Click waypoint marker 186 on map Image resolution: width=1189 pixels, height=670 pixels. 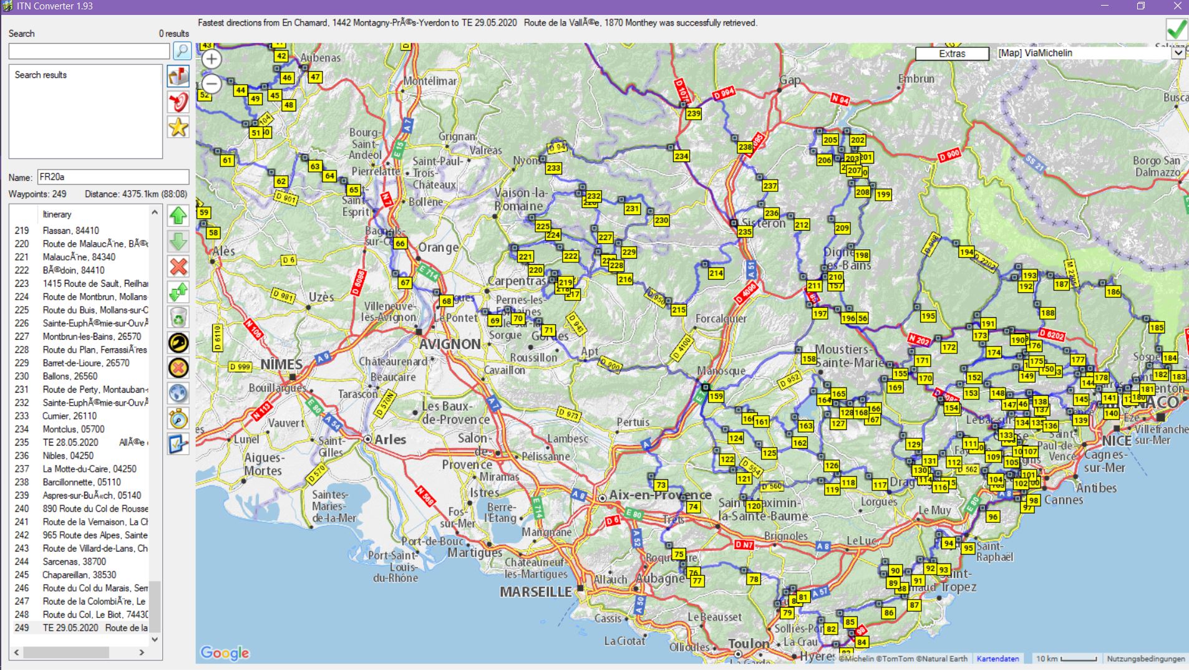pyautogui.click(x=1113, y=292)
